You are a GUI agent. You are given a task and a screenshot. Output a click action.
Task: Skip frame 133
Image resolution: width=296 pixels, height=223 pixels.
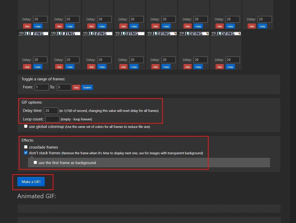click(156, 67)
